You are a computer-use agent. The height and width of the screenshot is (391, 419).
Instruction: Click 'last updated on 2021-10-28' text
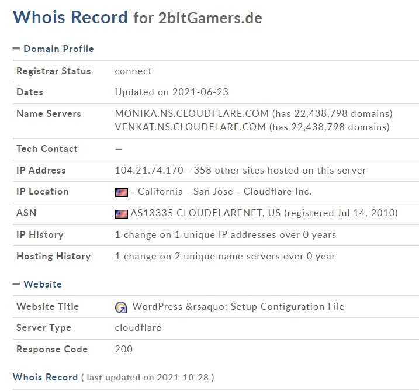(x=147, y=378)
